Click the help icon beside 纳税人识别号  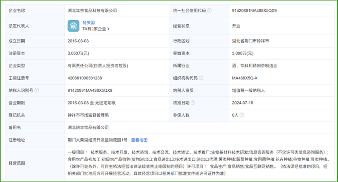click(37, 90)
